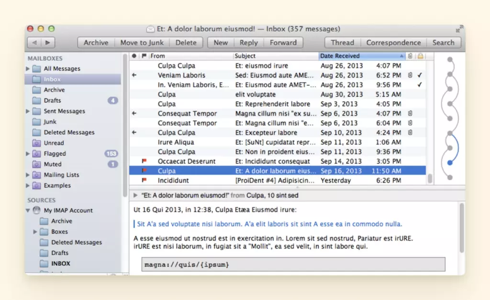This screenshot has height=300, width=490.
Task: Click the attachment paperclip column header
Action: pyautogui.click(x=410, y=56)
